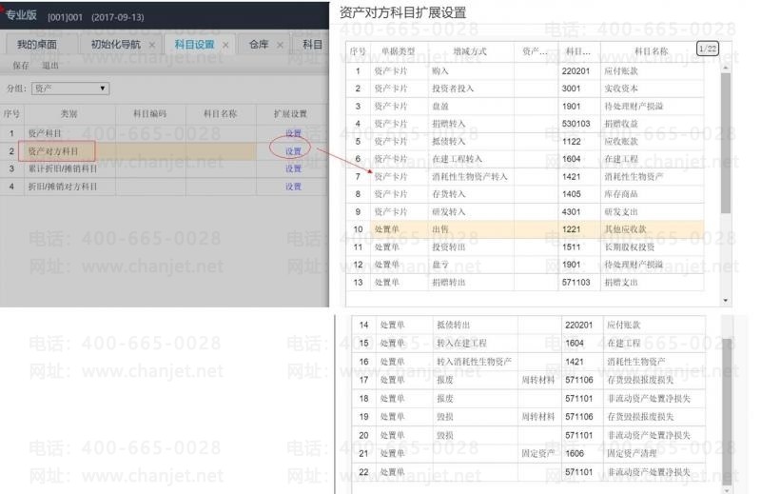761x494 pixels.
Task: Click account code 3001
Action: tap(571, 89)
